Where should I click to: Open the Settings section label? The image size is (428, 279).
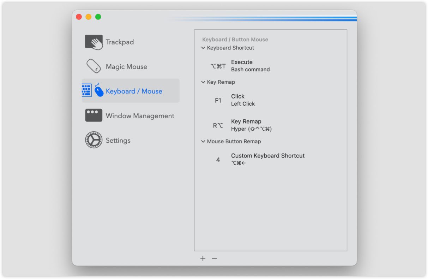pos(118,141)
